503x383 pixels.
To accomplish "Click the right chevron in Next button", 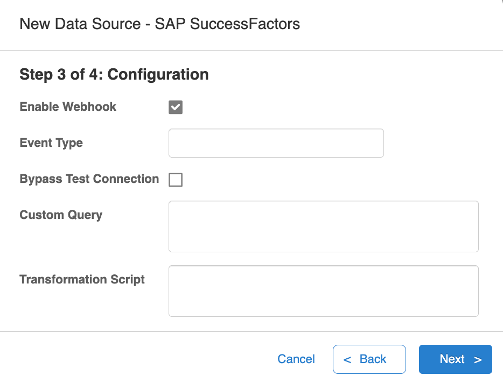I will coord(478,360).
